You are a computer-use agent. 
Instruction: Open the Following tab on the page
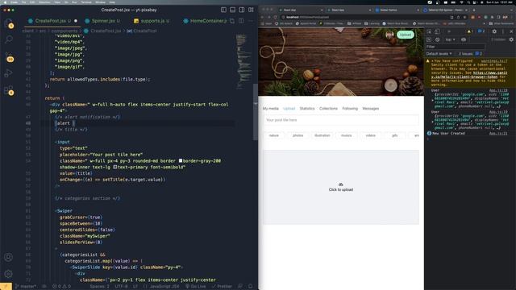350,109
